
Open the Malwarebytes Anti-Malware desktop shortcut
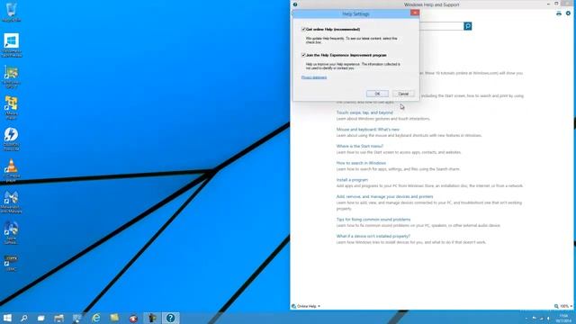[x=12, y=202]
